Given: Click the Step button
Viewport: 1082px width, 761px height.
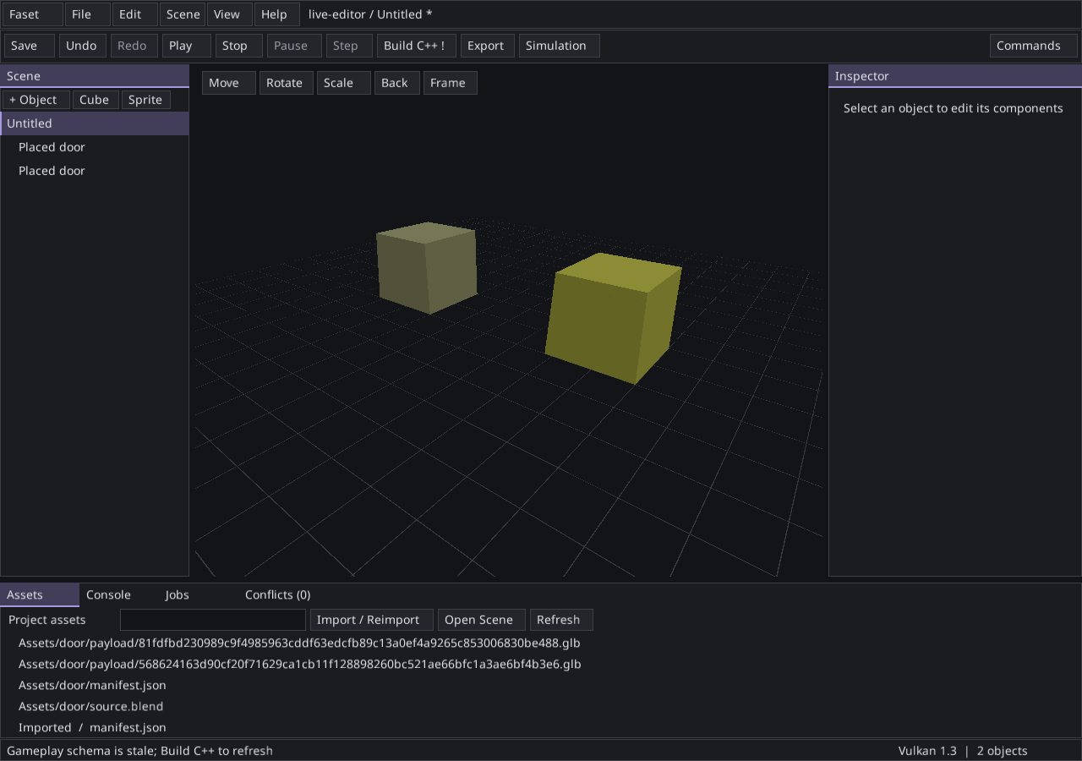Looking at the screenshot, I should [349, 46].
